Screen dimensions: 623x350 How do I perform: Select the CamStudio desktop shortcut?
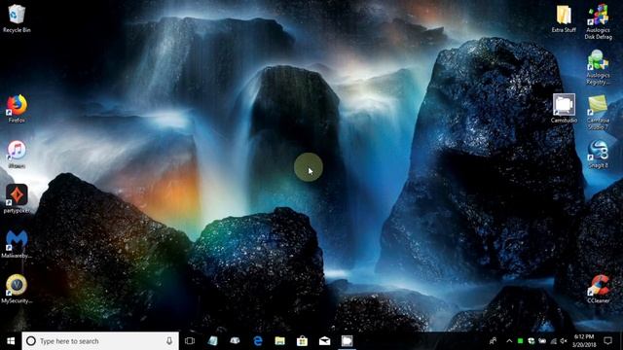[564, 108]
